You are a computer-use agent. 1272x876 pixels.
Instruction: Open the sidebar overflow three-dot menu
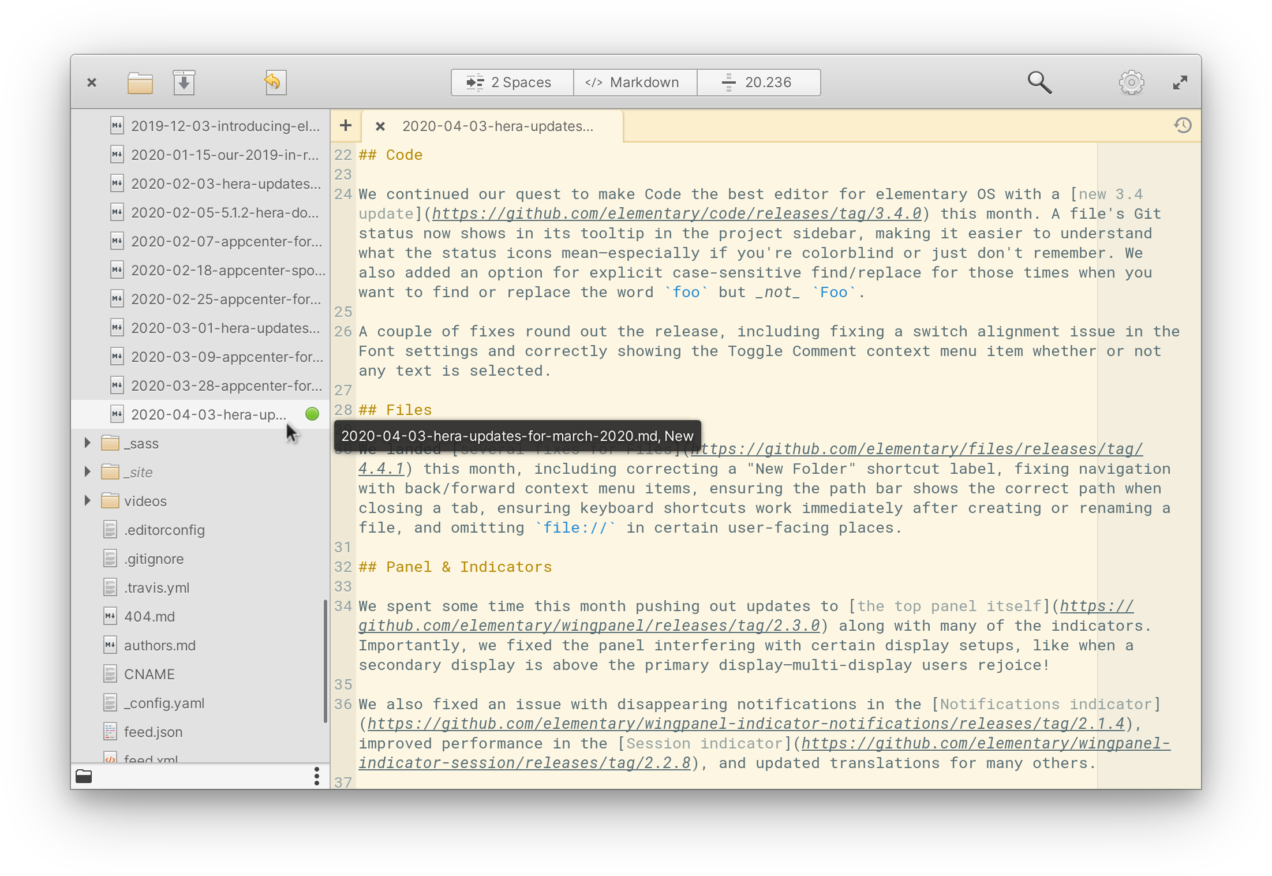click(x=316, y=776)
